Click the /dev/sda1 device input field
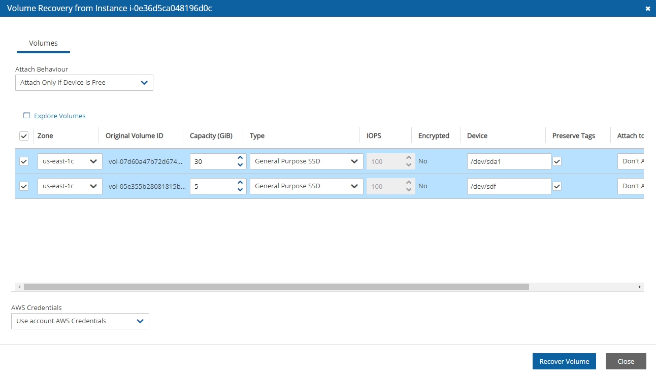The width and height of the screenshot is (656, 377). (x=509, y=161)
